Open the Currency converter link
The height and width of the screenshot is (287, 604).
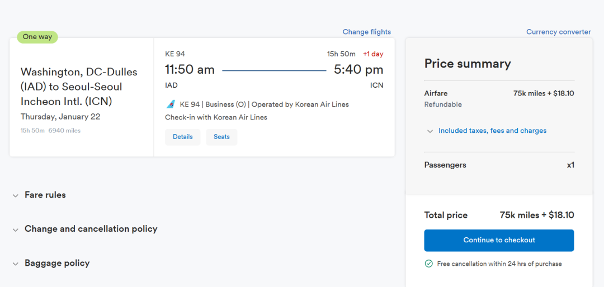click(x=558, y=32)
